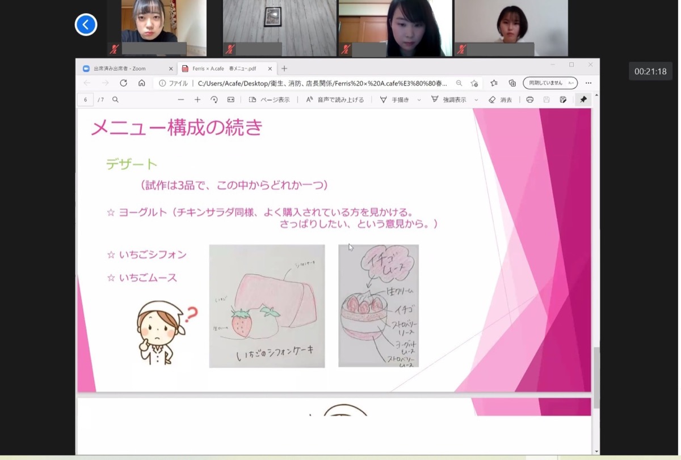681x460 pixels.
Task: Toggle the fit-to-width view icon
Action: pyautogui.click(x=230, y=100)
